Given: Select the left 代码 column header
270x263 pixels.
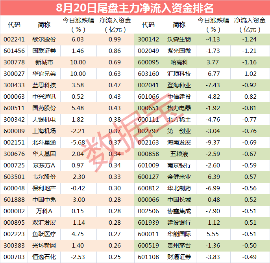Looking at the screenshot, I should [x=14, y=25].
